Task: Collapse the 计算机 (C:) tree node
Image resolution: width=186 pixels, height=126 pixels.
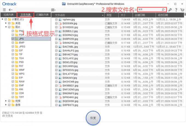Action: coord(2,19)
